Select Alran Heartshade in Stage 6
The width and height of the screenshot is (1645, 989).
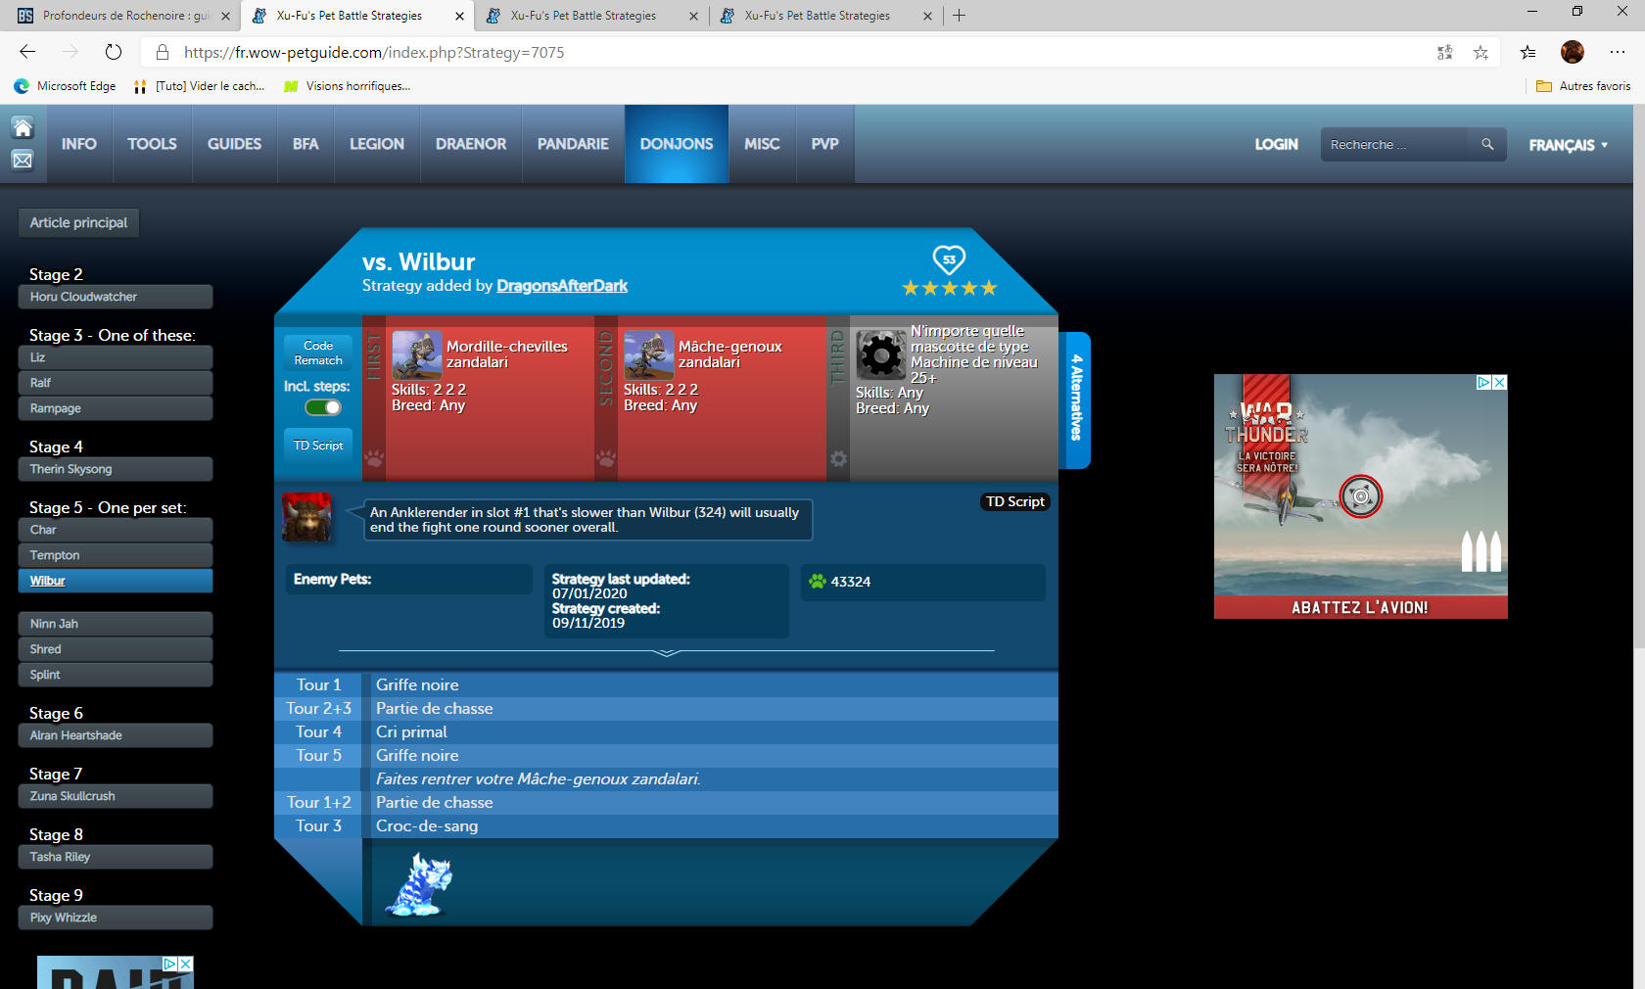(x=116, y=735)
